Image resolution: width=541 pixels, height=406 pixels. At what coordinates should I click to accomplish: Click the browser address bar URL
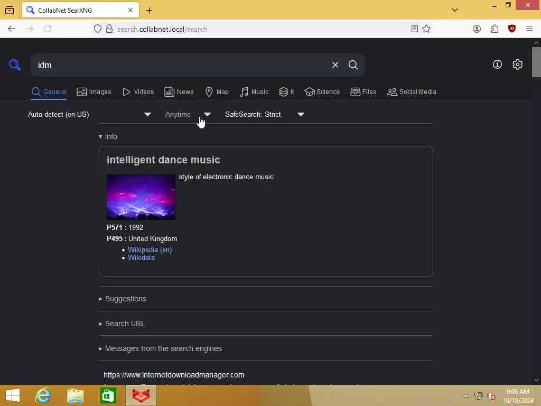coord(162,29)
